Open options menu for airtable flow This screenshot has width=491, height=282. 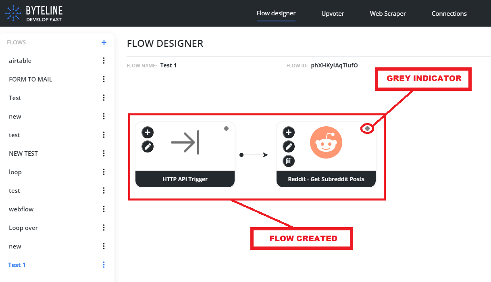104,61
